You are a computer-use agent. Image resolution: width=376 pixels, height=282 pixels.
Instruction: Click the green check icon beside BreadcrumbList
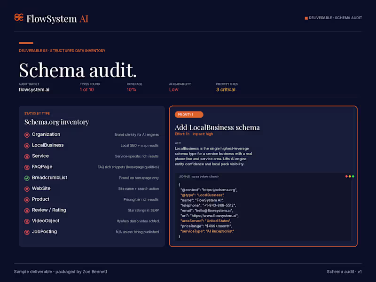pos(27,178)
